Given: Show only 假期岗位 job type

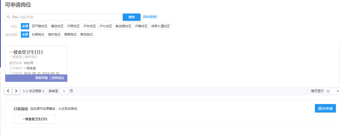Looking at the screenshot, I should (x=70, y=35).
